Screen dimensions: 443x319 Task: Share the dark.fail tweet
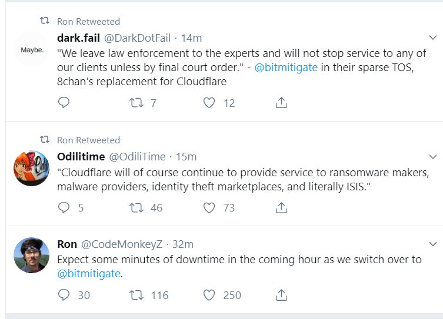coord(281,103)
